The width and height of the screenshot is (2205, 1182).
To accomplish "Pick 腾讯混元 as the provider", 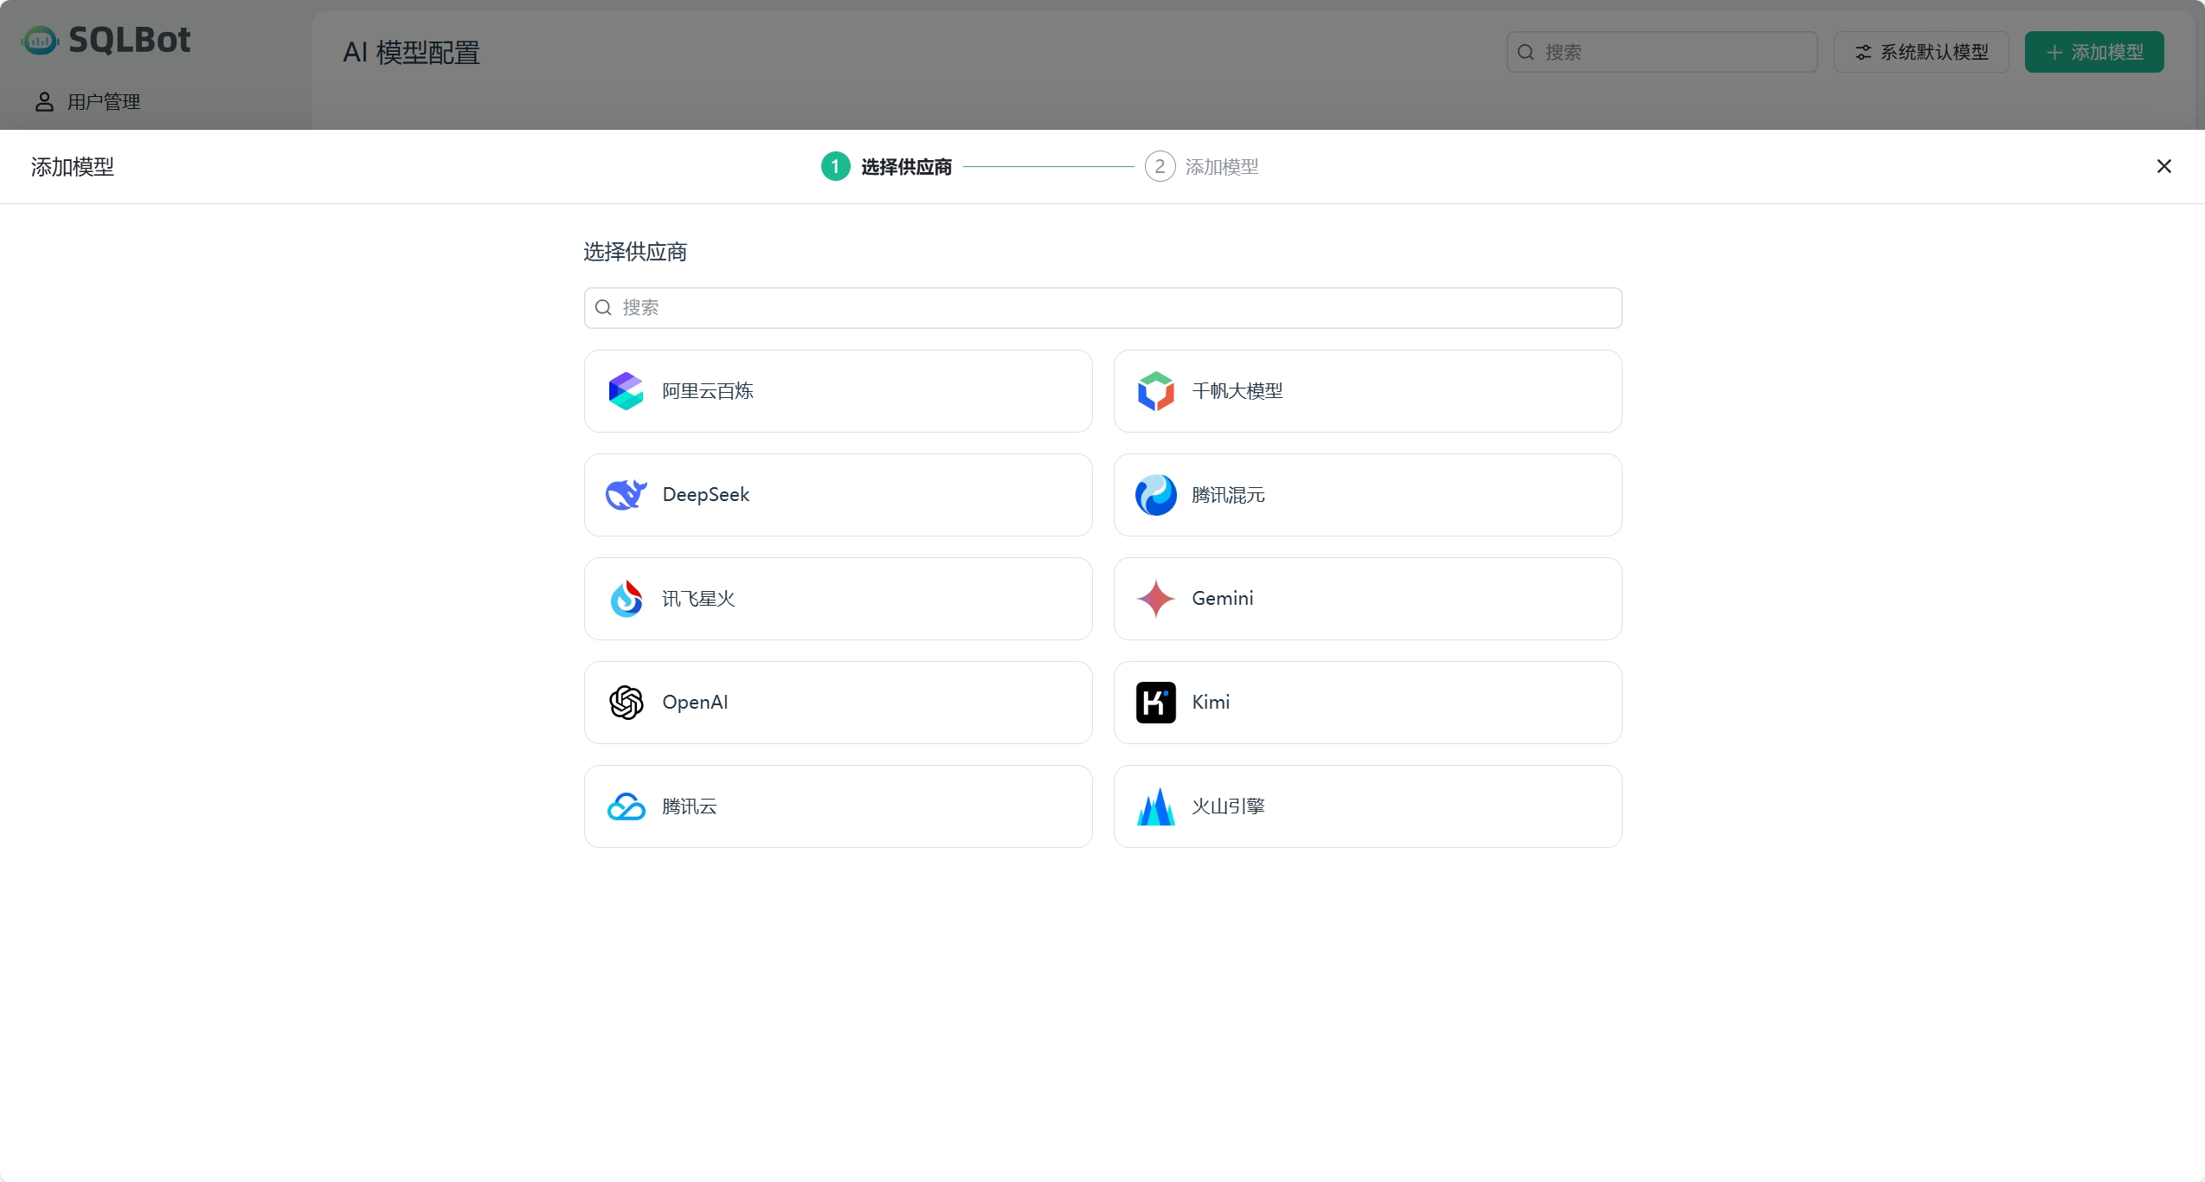I will [1367, 495].
